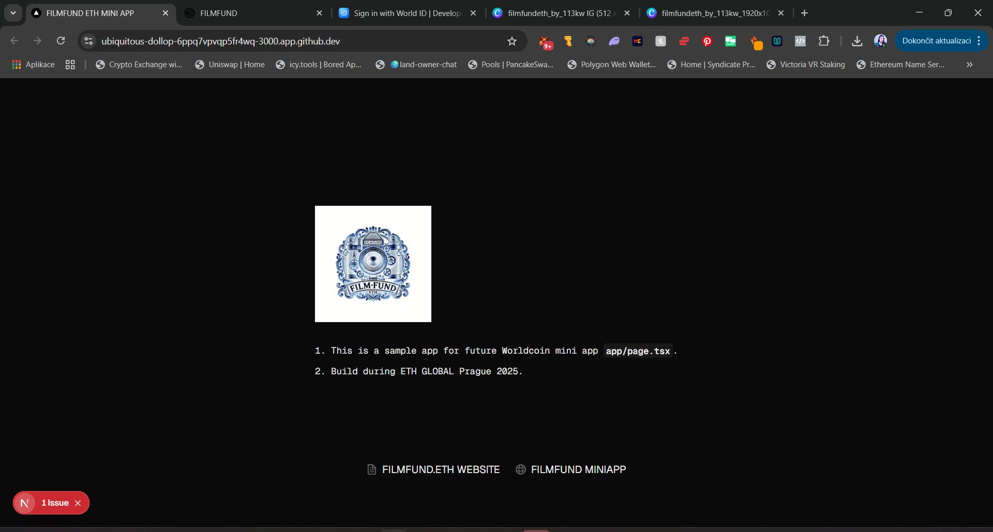Open the Magic Eden ME extension

[x=637, y=41]
